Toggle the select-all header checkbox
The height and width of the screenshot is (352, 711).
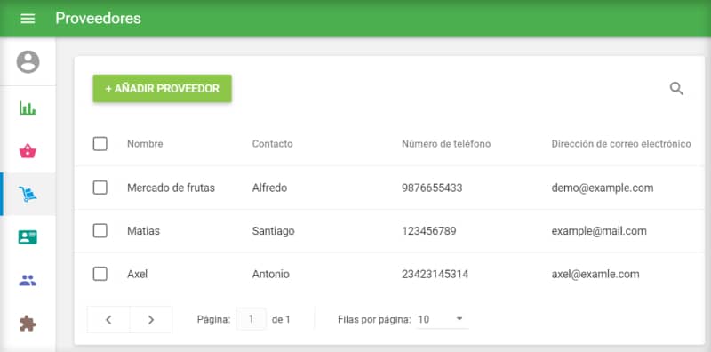click(x=100, y=144)
